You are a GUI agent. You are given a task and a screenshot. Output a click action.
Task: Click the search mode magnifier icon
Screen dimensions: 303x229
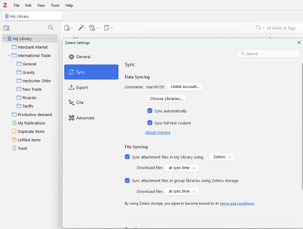point(259,28)
